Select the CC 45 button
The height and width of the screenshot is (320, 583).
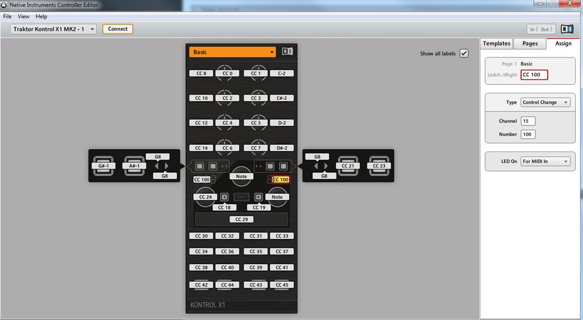282,285
